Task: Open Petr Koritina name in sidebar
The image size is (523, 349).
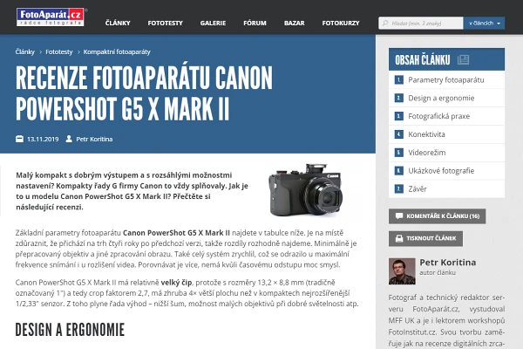Action: (x=448, y=262)
